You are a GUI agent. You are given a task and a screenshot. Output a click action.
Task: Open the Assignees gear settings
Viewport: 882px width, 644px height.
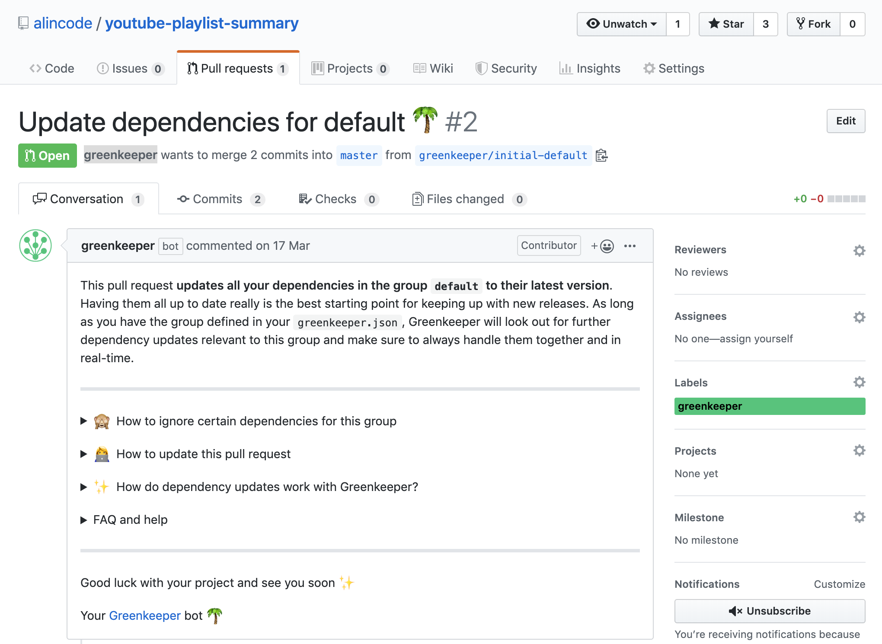click(859, 317)
